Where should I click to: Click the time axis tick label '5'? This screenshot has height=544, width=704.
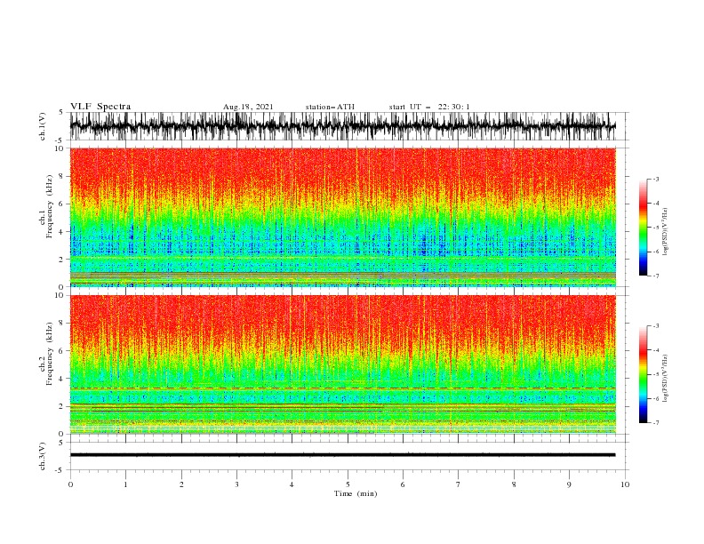click(x=348, y=484)
